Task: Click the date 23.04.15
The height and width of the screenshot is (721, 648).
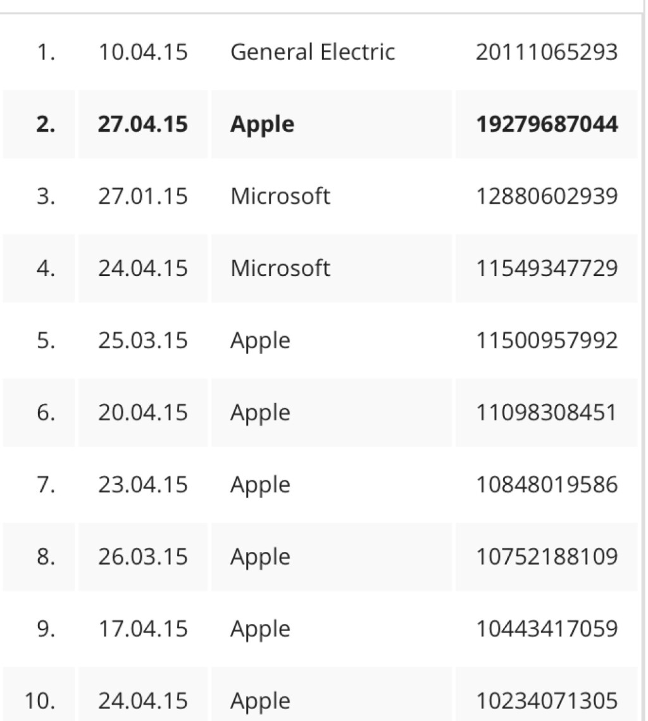Action: 142,485
